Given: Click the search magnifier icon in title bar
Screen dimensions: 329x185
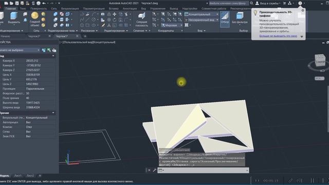Looking at the screenshot, I should (251, 3).
